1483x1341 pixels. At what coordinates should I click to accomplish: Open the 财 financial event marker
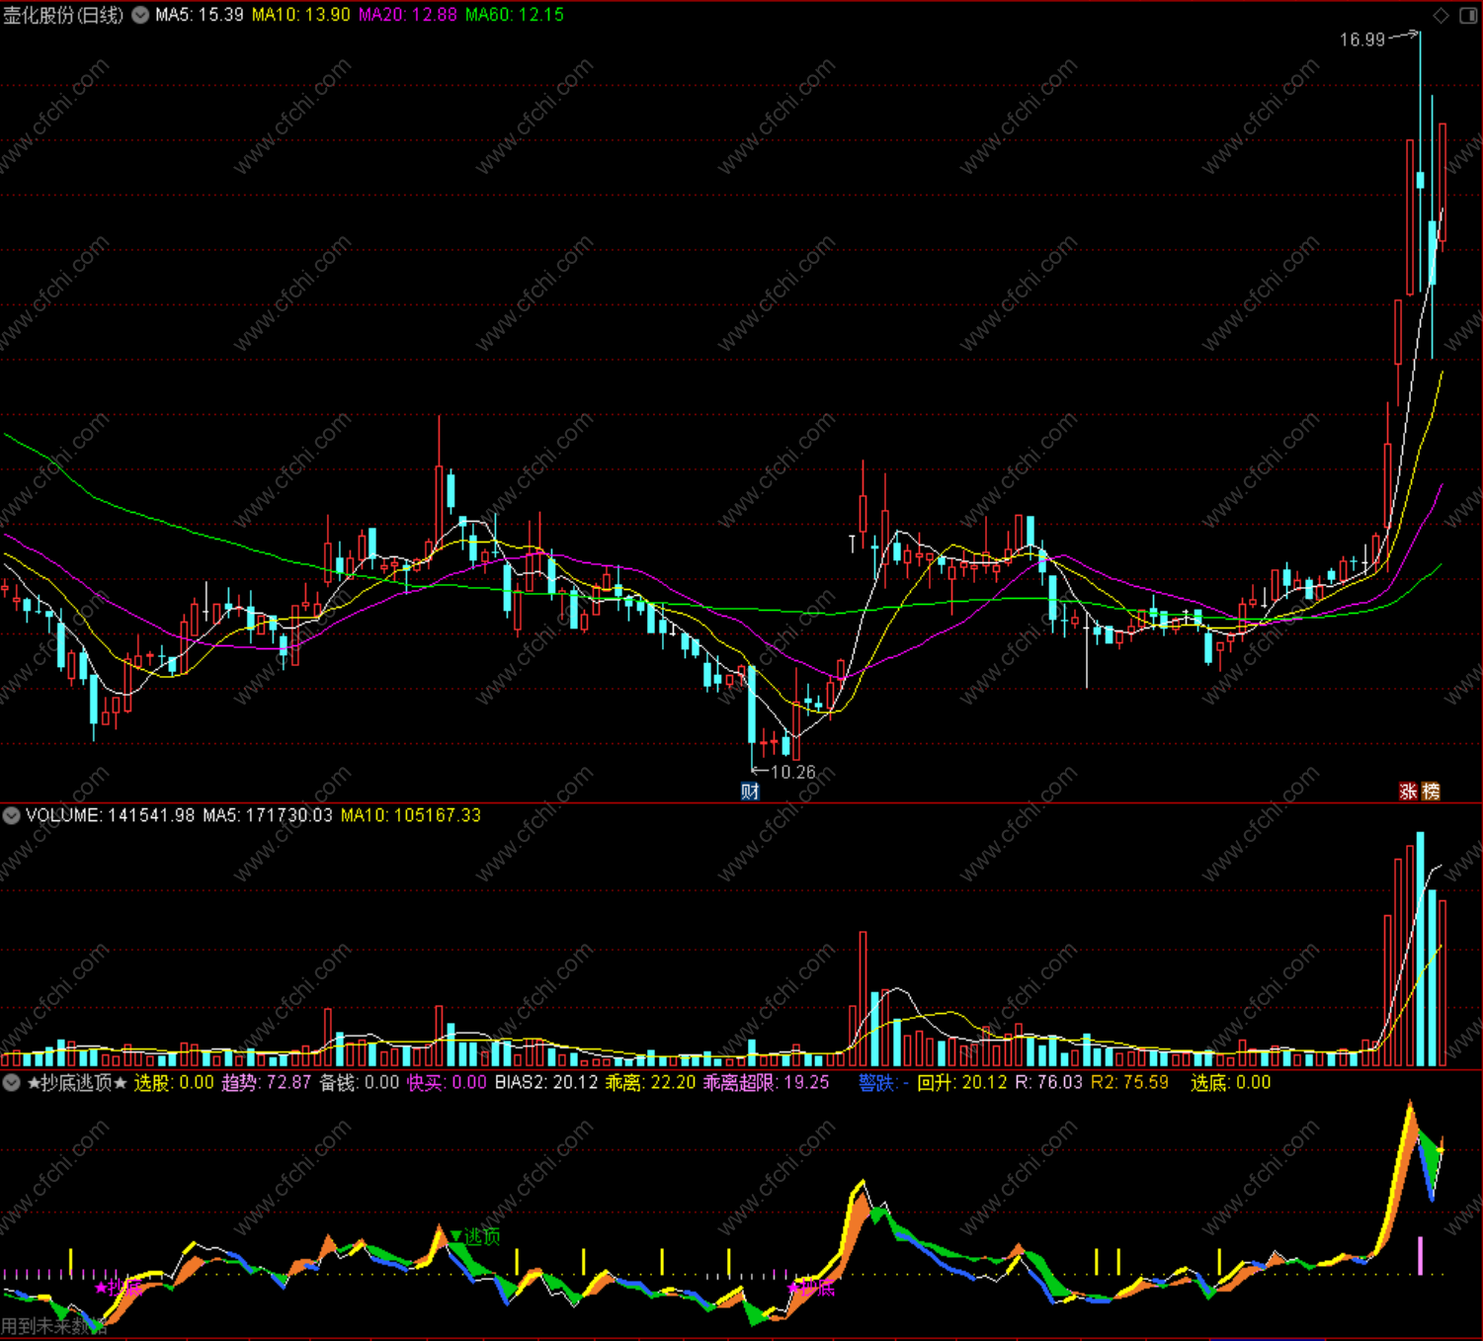tap(750, 792)
